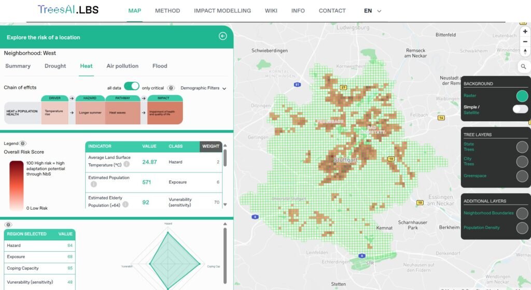
Task: Zoom out on the map
Action: [x=525, y=41]
